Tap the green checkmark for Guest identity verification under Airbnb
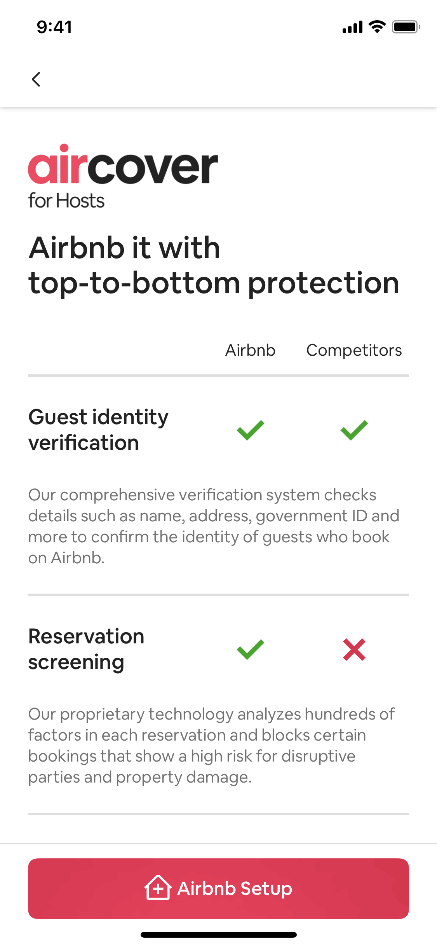 point(250,429)
